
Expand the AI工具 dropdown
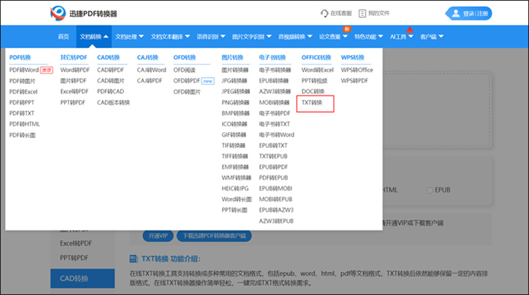tap(411, 36)
